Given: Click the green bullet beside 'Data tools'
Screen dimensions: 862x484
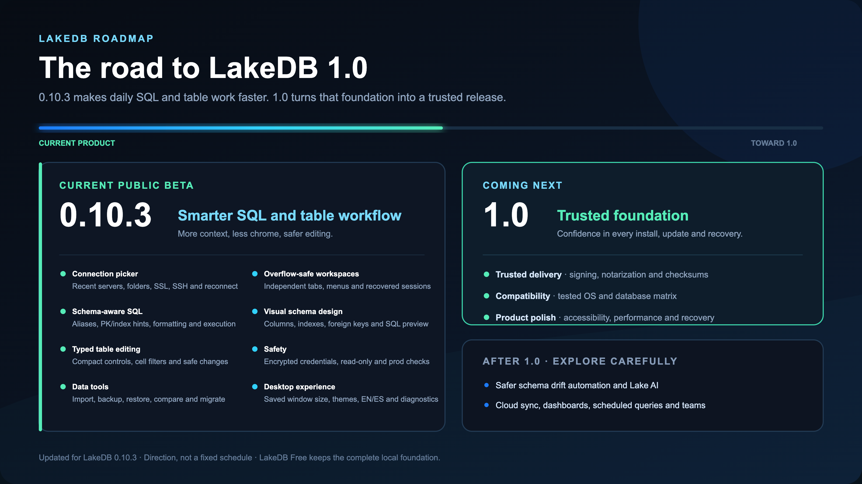Looking at the screenshot, I should tap(63, 387).
